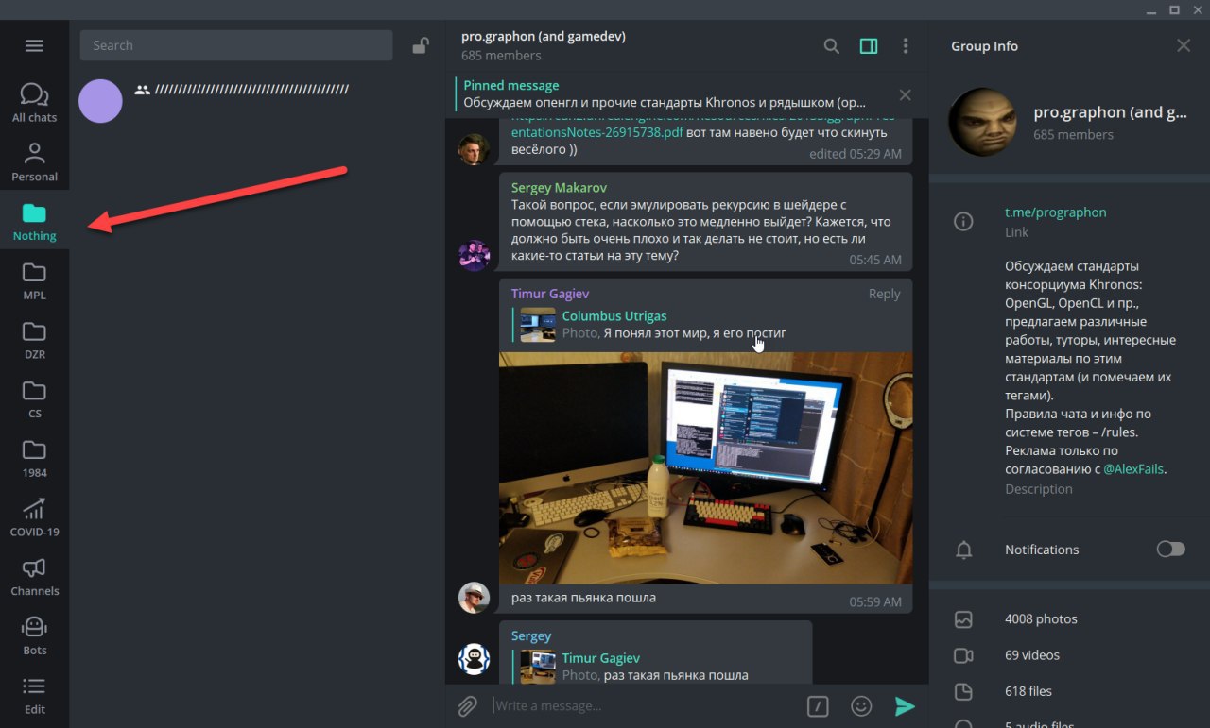This screenshot has height=728, width=1210.
Task: Click Edit folders at sidebar bottom
Action: (34, 696)
